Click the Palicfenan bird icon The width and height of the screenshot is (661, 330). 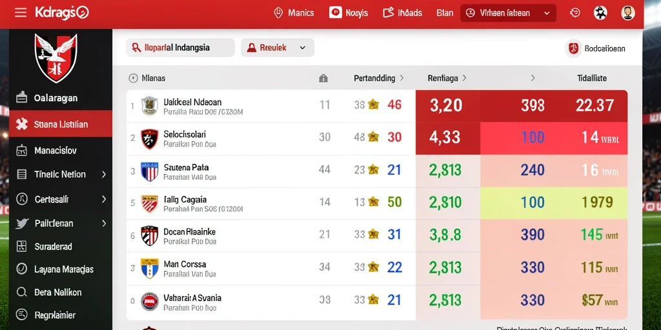(21, 224)
